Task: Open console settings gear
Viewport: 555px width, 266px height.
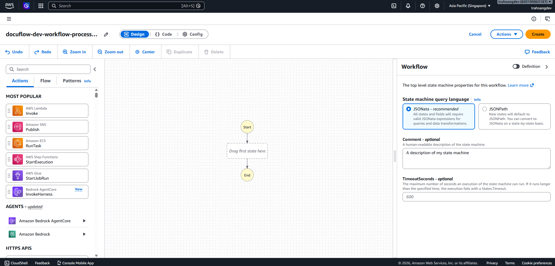Action: click(437, 6)
